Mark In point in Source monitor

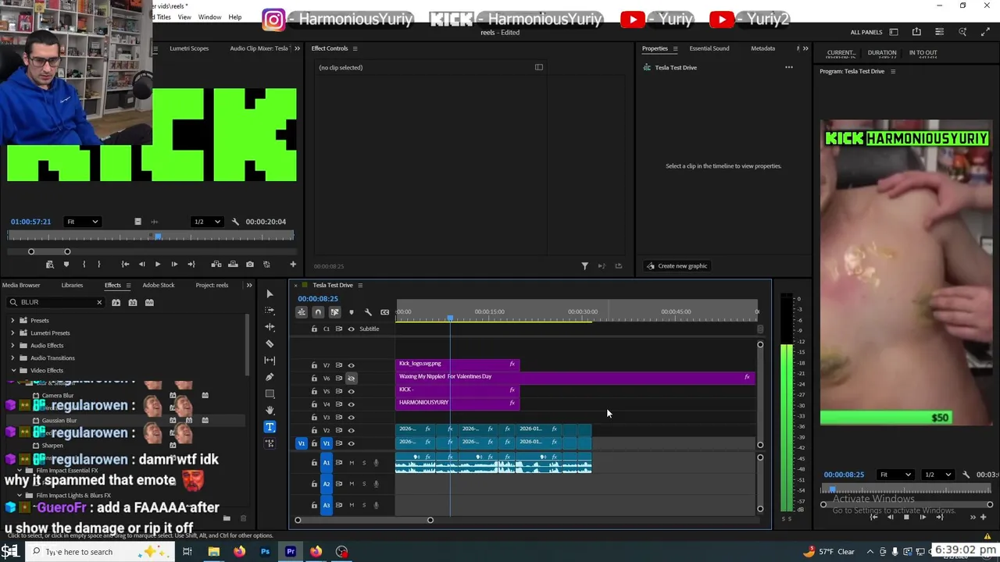(x=84, y=265)
